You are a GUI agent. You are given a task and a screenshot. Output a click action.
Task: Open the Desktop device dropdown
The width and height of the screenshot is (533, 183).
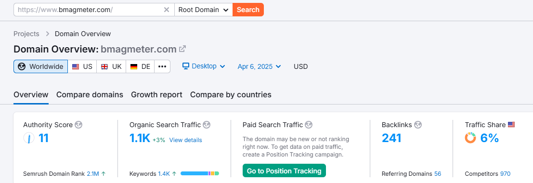pyautogui.click(x=204, y=66)
